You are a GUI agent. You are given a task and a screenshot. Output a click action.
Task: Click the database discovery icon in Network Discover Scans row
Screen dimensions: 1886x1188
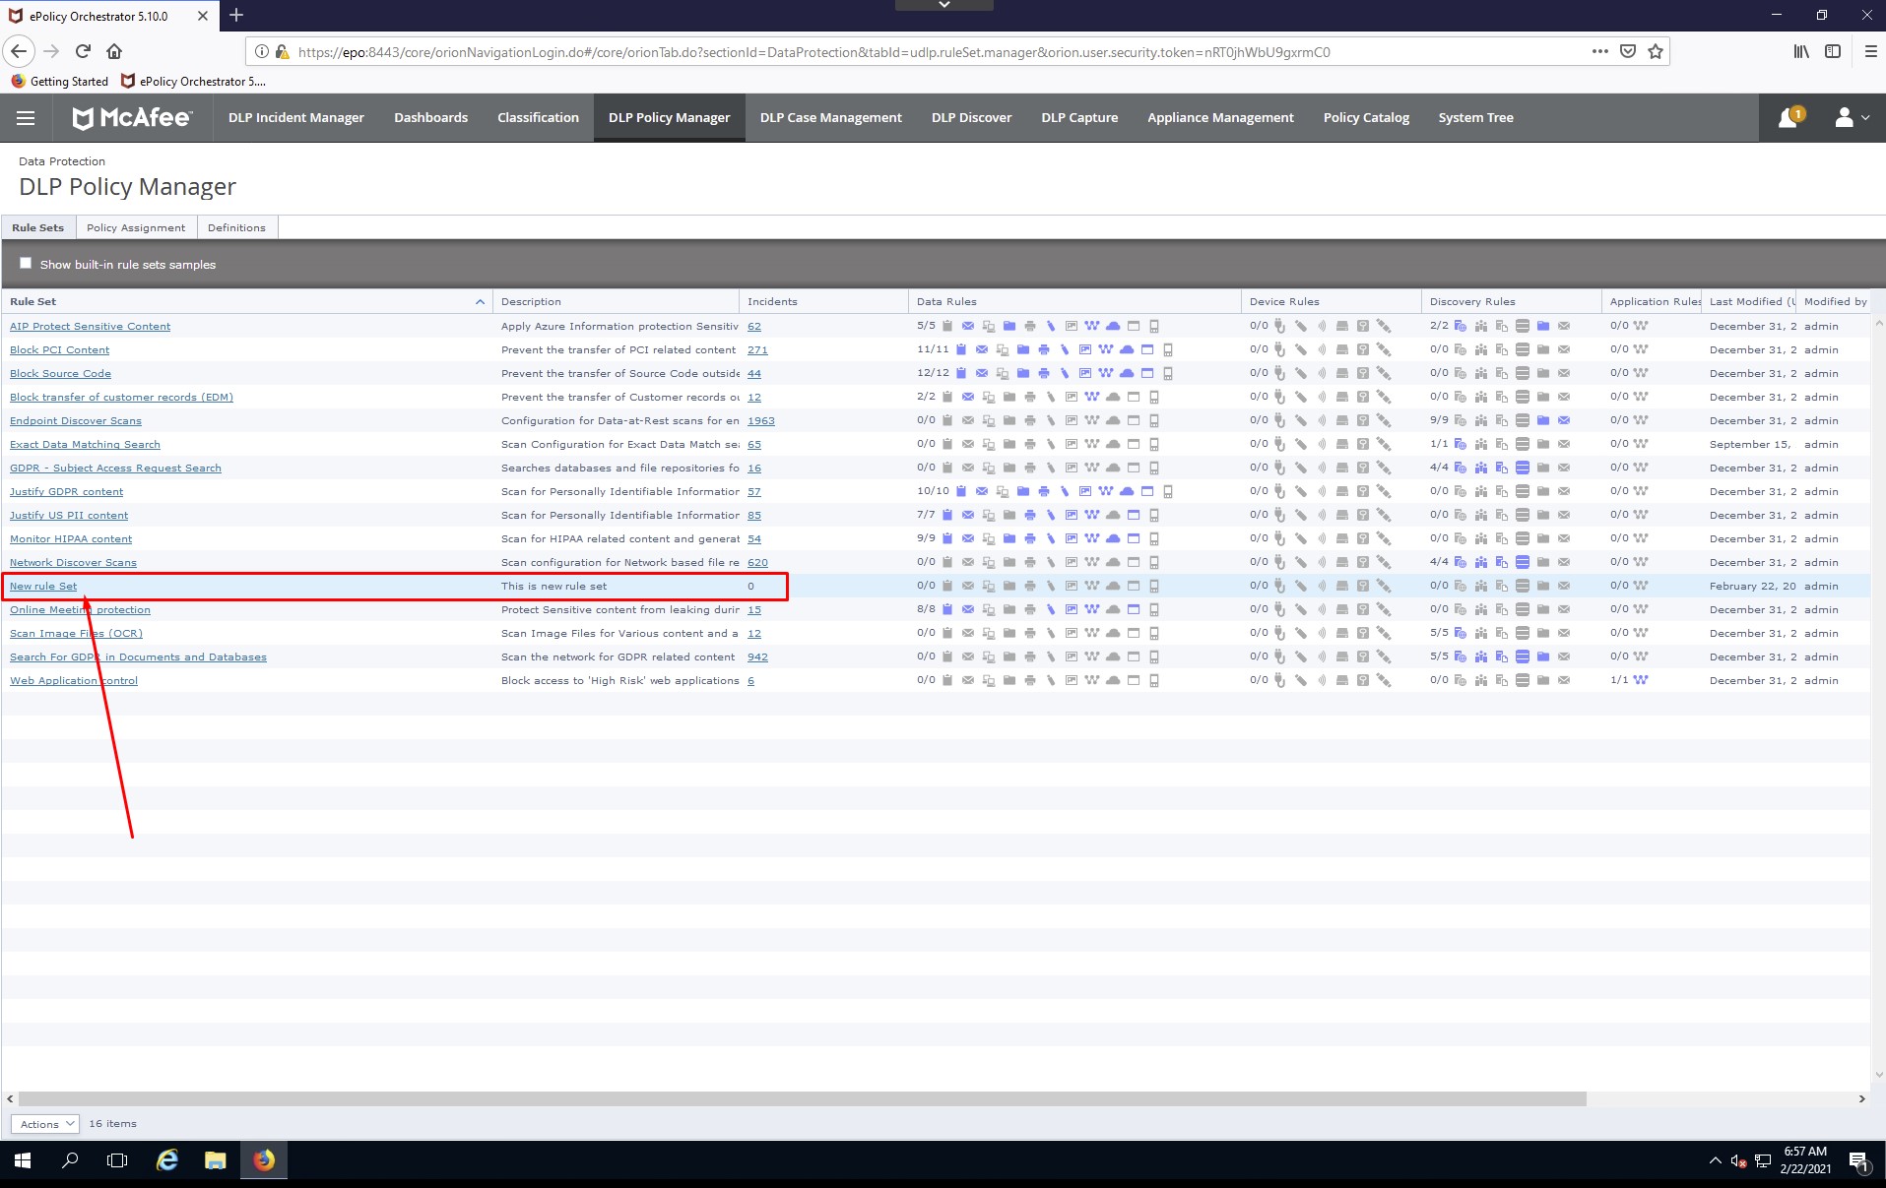click(1523, 562)
